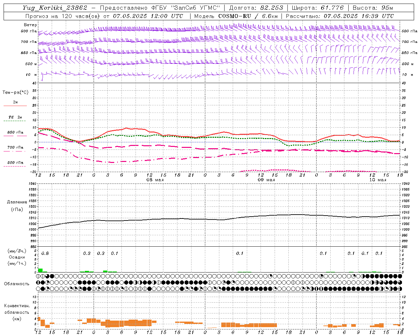Image resolution: width=419 pixels, height=335 pixels.
Task: Click the Осадки panel label
Action: 17,257
